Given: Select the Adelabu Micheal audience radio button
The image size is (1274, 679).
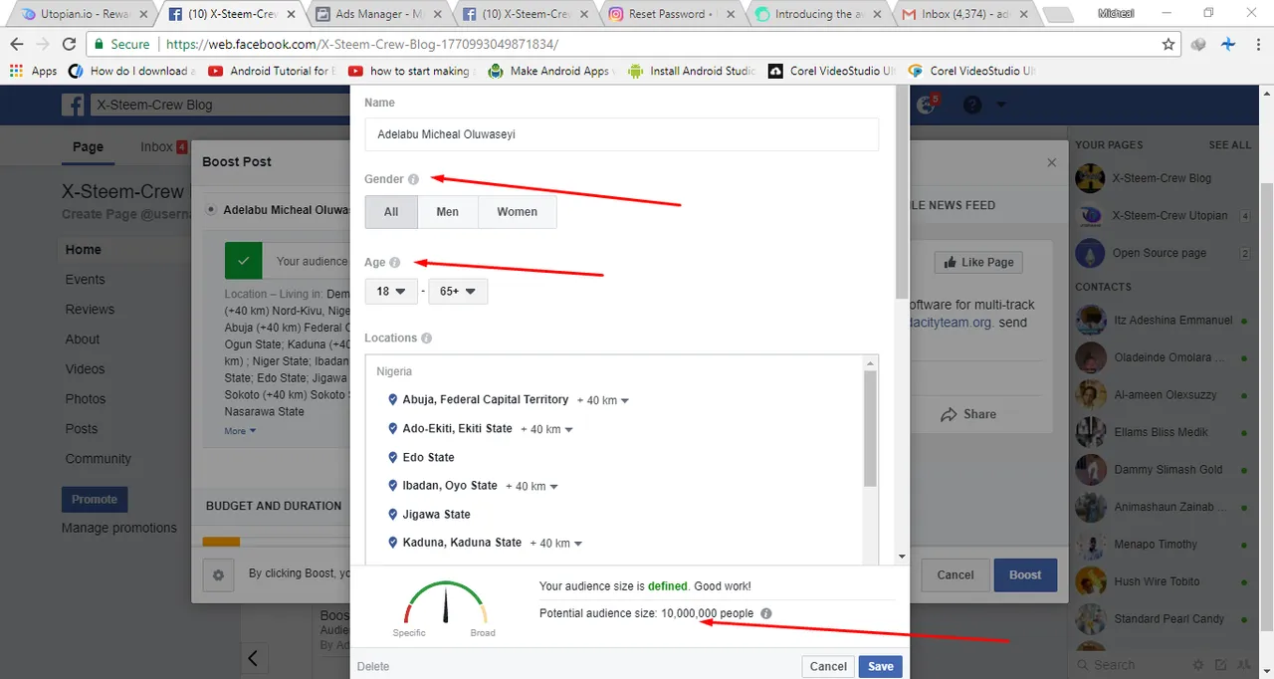Looking at the screenshot, I should 210,210.
